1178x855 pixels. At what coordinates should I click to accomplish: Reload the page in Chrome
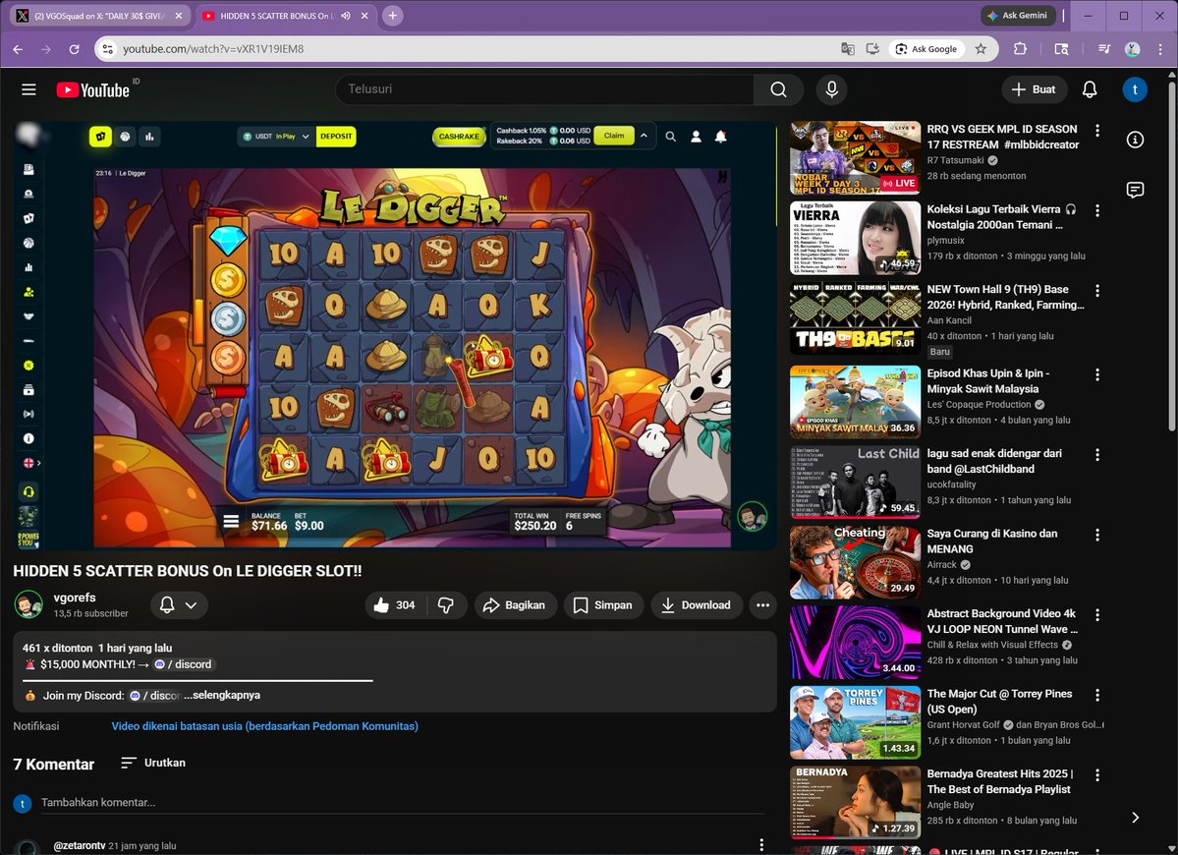coord(74,49)
